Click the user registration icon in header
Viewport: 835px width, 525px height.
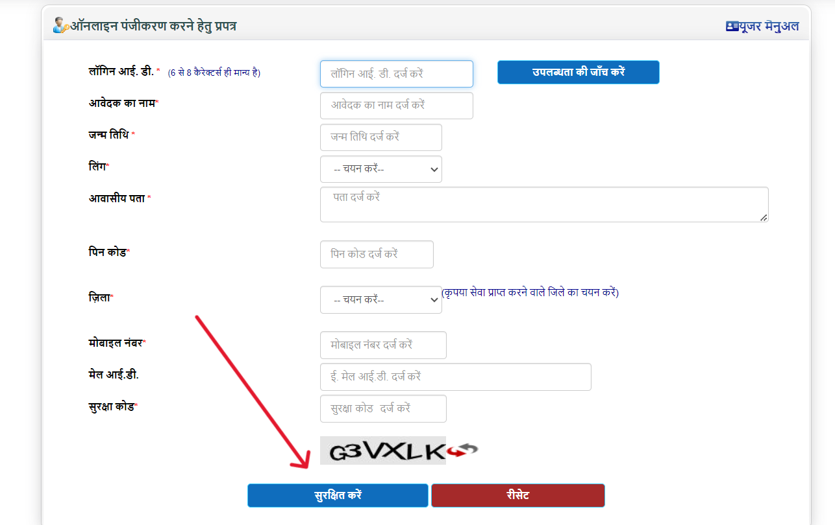coord(61,26)
